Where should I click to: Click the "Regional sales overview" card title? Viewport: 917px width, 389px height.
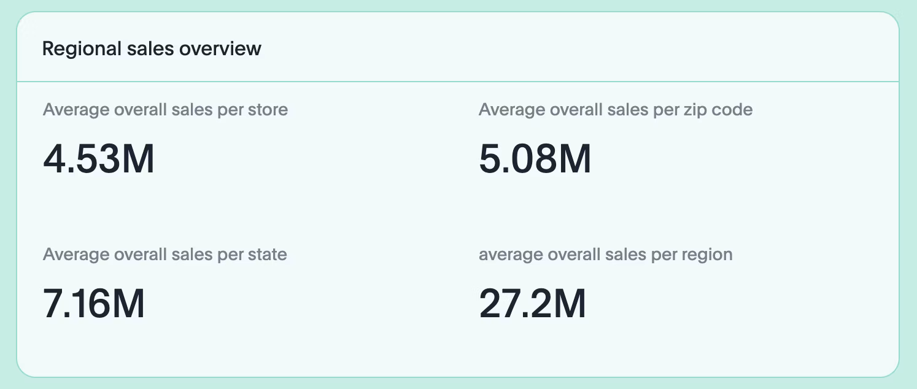(x=152, y=48)
